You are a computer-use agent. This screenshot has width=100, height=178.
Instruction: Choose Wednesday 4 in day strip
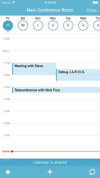coord(83,25)
